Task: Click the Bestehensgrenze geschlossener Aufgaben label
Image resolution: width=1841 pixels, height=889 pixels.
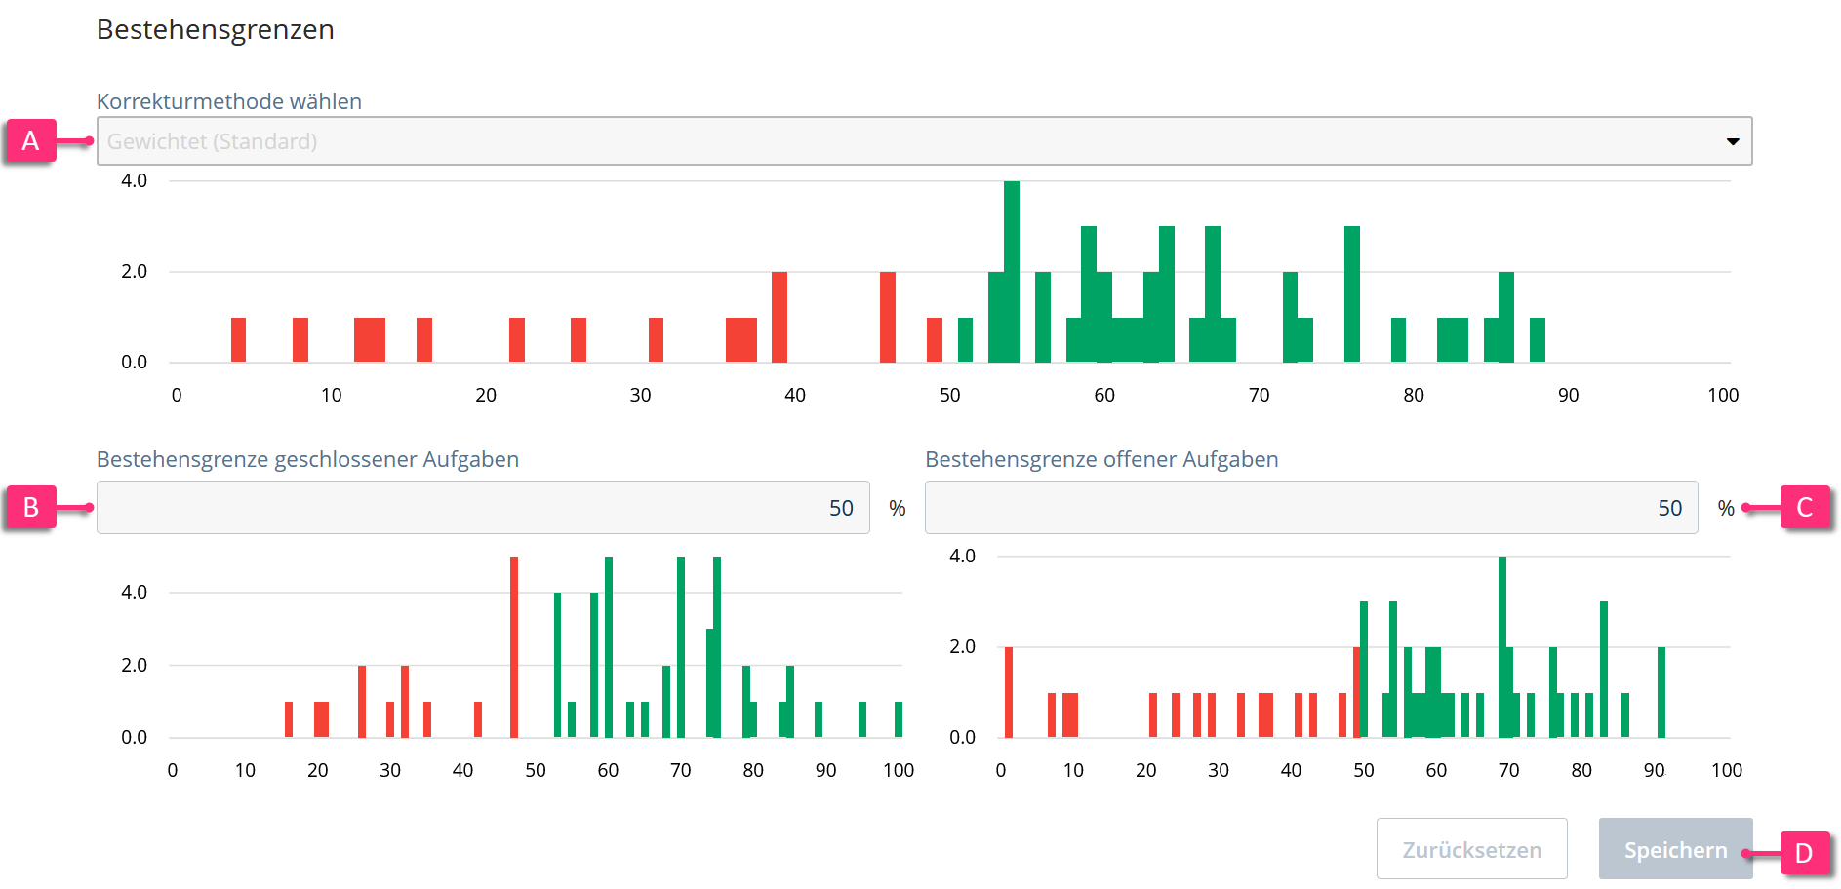Action: point(307,459)
